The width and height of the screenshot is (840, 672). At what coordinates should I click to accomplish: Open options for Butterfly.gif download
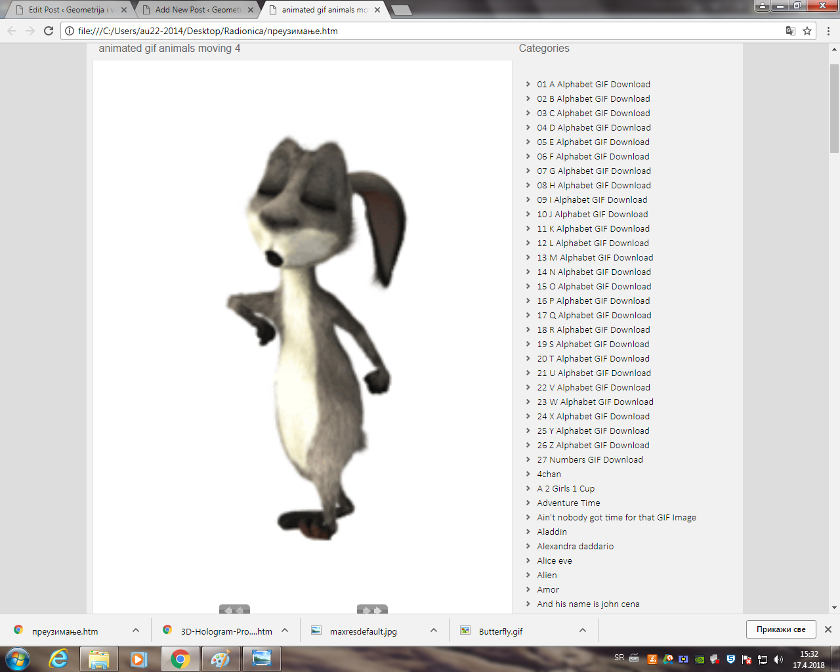click(x=583, y=630)
